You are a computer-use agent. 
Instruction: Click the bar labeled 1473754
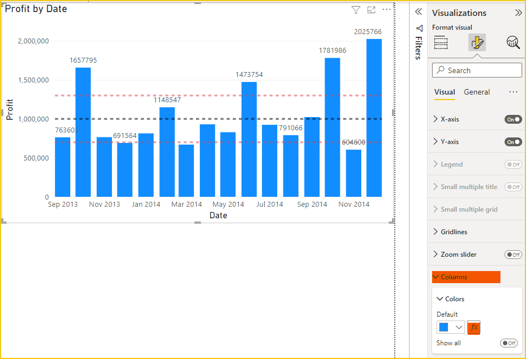coord(249,140)
